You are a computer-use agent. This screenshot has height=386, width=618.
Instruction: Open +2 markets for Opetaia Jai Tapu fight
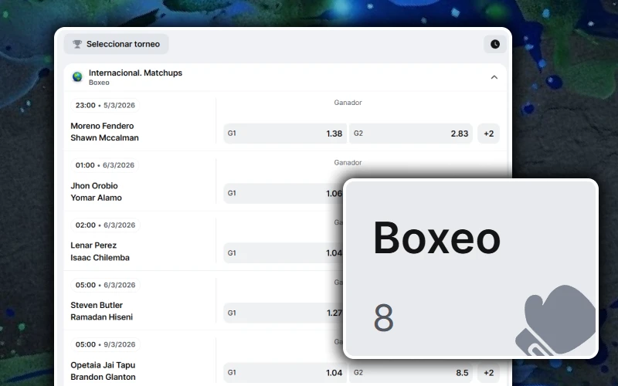[489, 373]
